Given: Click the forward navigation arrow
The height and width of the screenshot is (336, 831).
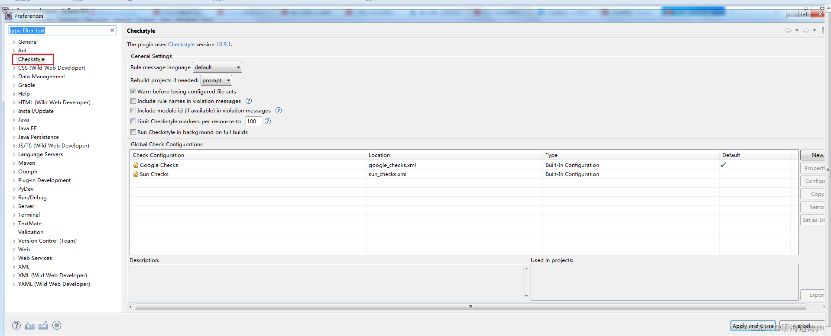Looking at the screenshot, I should coord(806,30).
